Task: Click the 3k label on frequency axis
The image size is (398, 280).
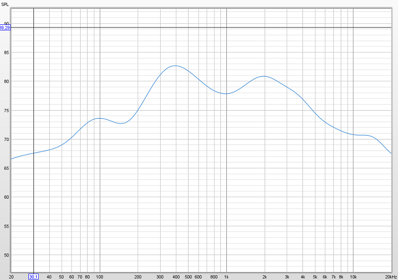Action: click(x=287, y=277)
